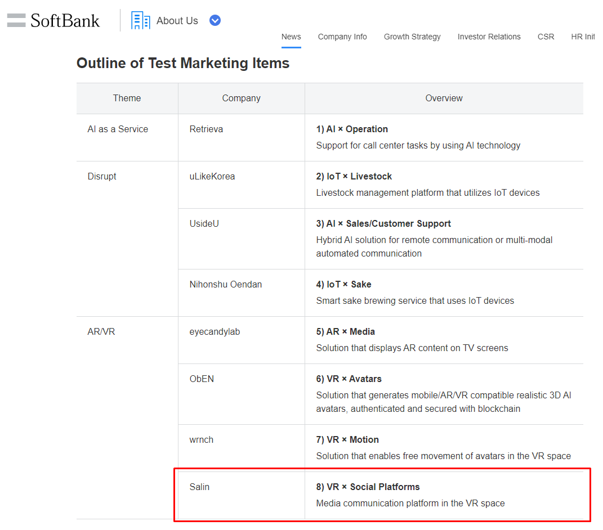Click the Hybrid AI solution description
Screen dimensions: 603x530
[x=434, y=247]
